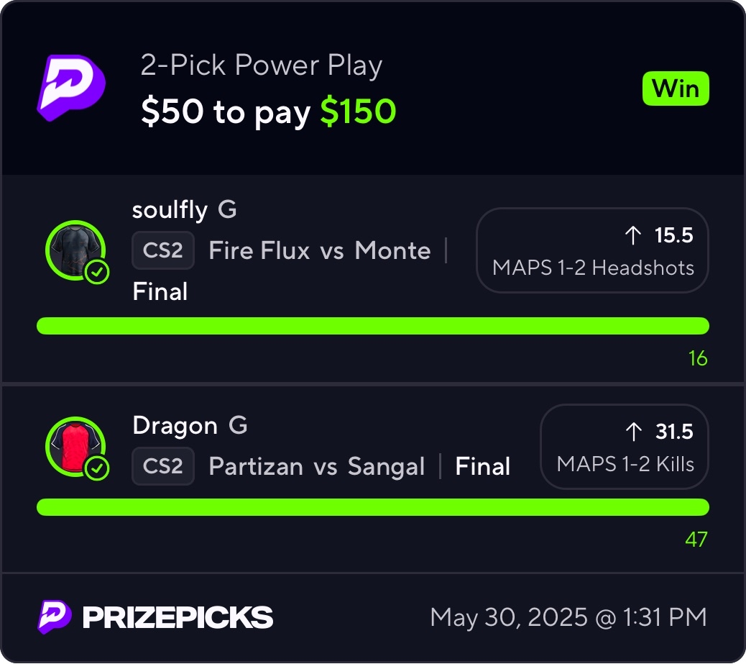Click the Fire Flux vs Monte matchup
746x664 pixels.
tap(319, 250)
